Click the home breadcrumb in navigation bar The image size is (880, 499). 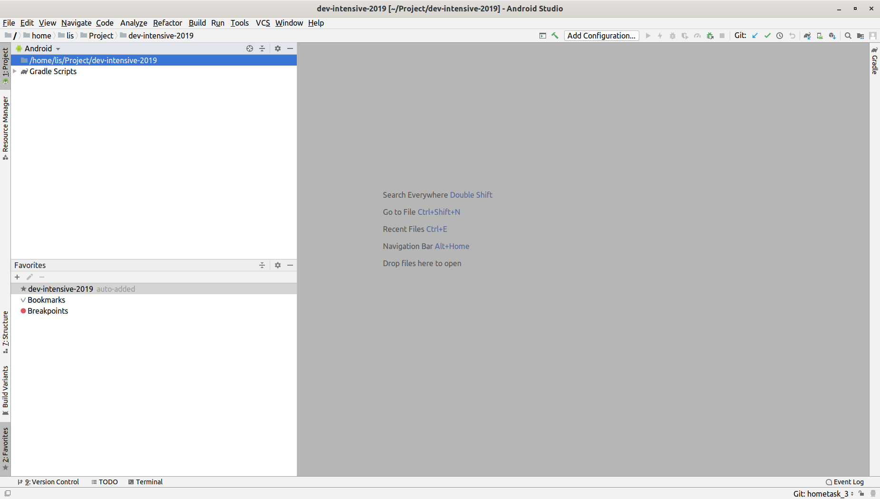tap(37, 36)
